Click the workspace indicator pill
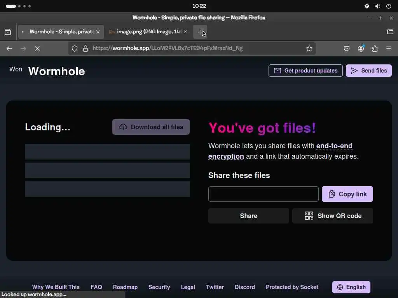The image size is (398, 298). click(11, 6)
